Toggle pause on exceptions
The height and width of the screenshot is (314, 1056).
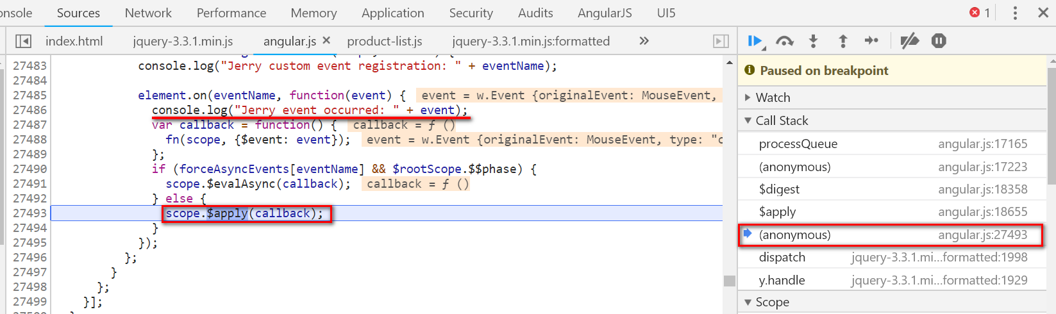pos(939,41)
